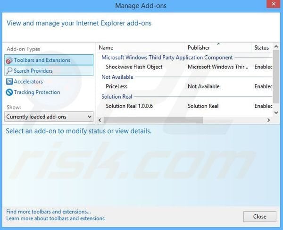Click Enabled status of PriceLess

263,86
